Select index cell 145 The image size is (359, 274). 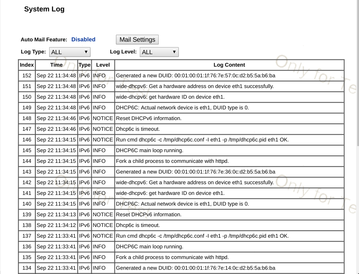coord(27,150)
